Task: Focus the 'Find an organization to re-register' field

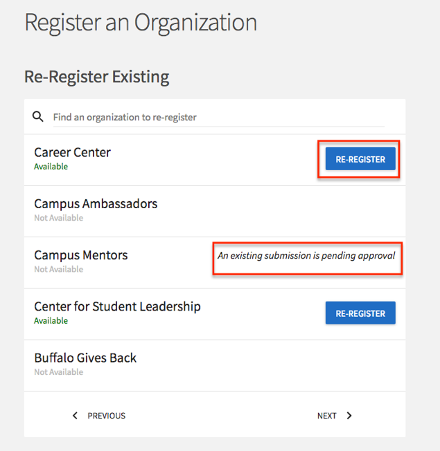Action: point(218,118)
